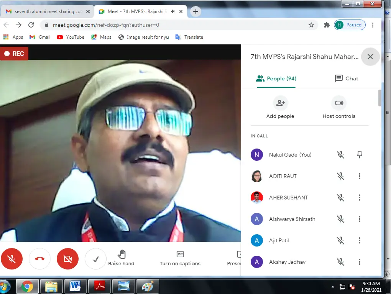Click the checkmark button beside the camera

[x=95, y=259]
